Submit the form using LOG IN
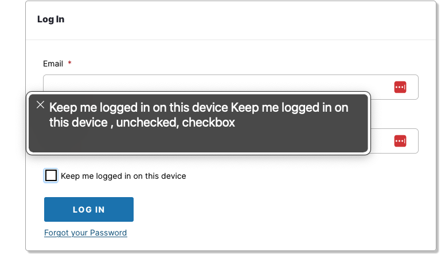Screen dimensions: 445x263 [x=89, y=209]
